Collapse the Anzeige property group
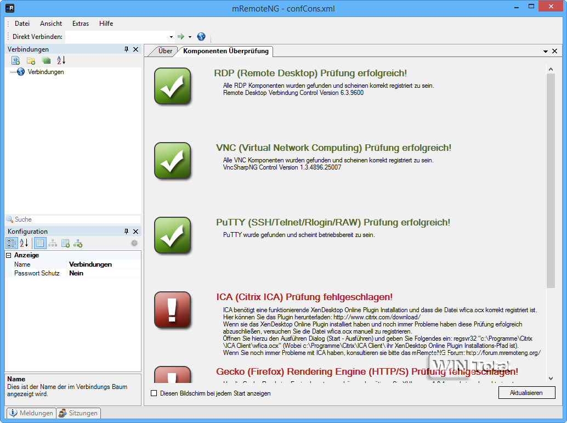 [9, 256]
